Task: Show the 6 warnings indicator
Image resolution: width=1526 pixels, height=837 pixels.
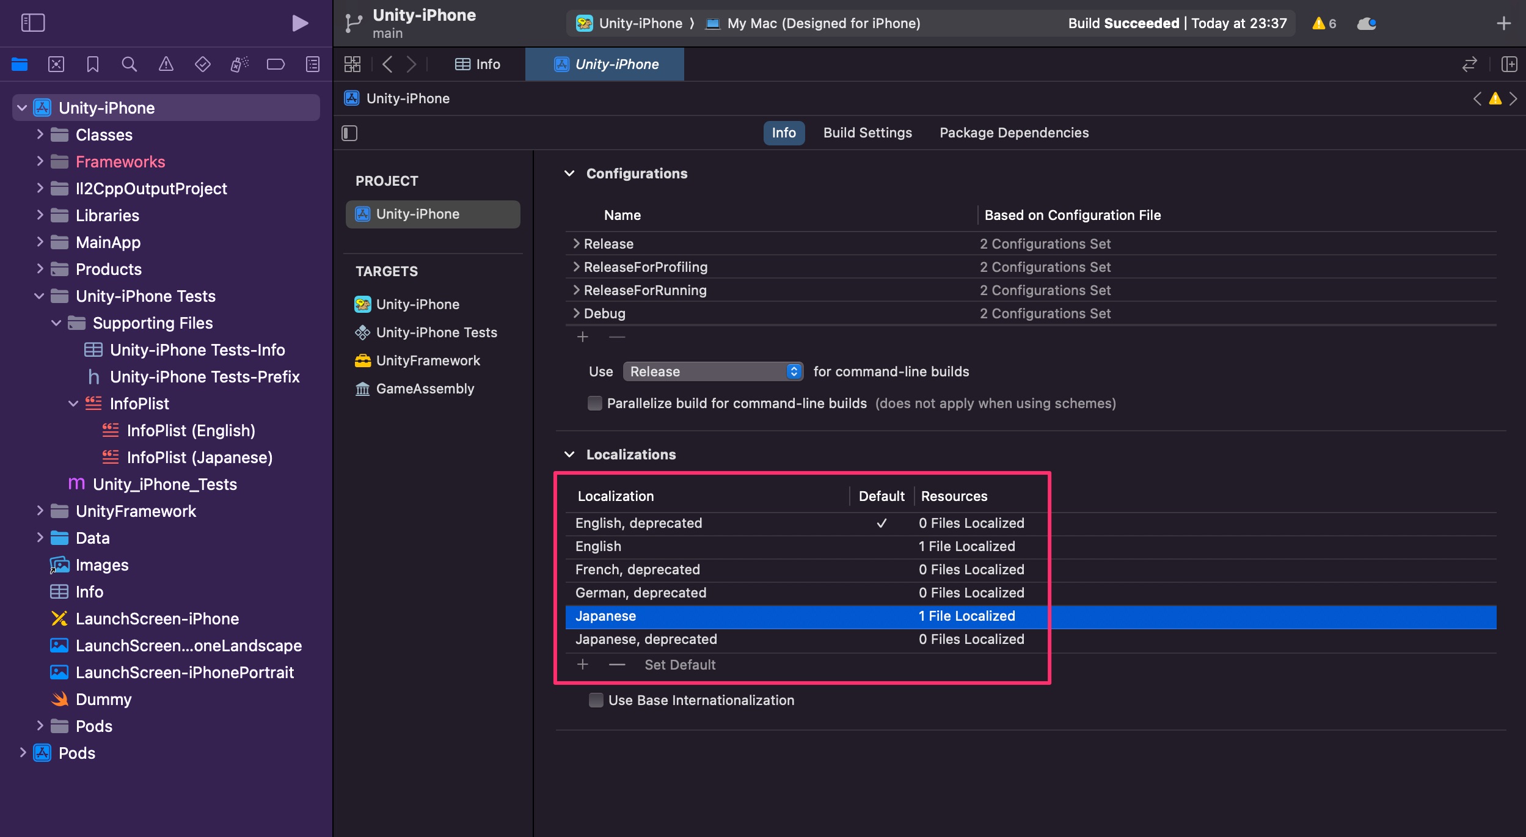Action: pos(1324,23)
